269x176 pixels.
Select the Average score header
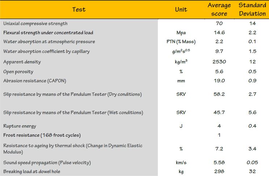[x=219, y=9]
